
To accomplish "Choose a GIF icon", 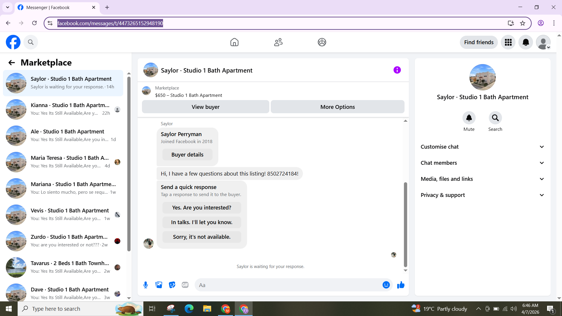I will pyautogui.click(x=185, y=285).
